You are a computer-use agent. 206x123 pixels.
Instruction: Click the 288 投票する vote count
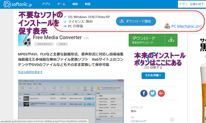tap(153, 68)
